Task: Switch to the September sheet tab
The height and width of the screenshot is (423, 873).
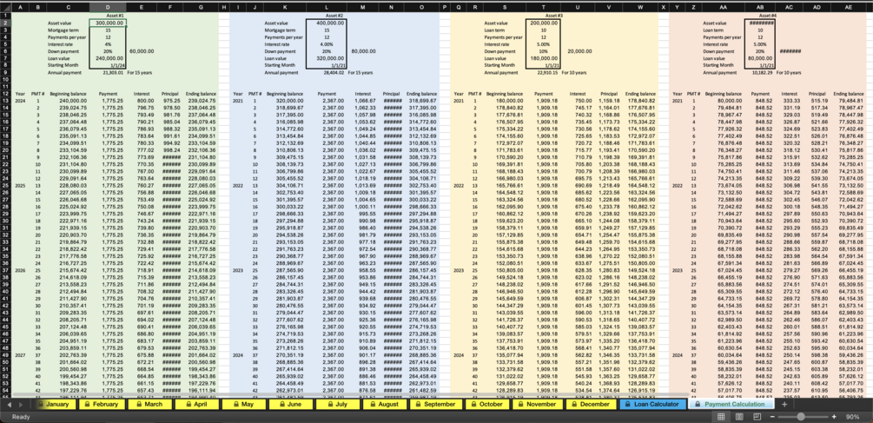Action: coord(435,405)
